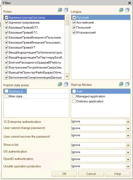The image size is (133, 180).
Task: Uncheck all roles icon above Roles list
Action: pyautogui.click(x=66, y=10)
